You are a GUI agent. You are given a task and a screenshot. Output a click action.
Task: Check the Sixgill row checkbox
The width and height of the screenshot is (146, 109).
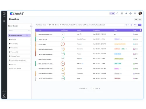point(37,78)
